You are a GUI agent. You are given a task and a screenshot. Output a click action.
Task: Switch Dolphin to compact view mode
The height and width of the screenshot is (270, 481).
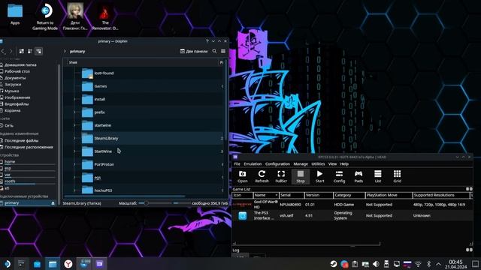coord(30,52)
